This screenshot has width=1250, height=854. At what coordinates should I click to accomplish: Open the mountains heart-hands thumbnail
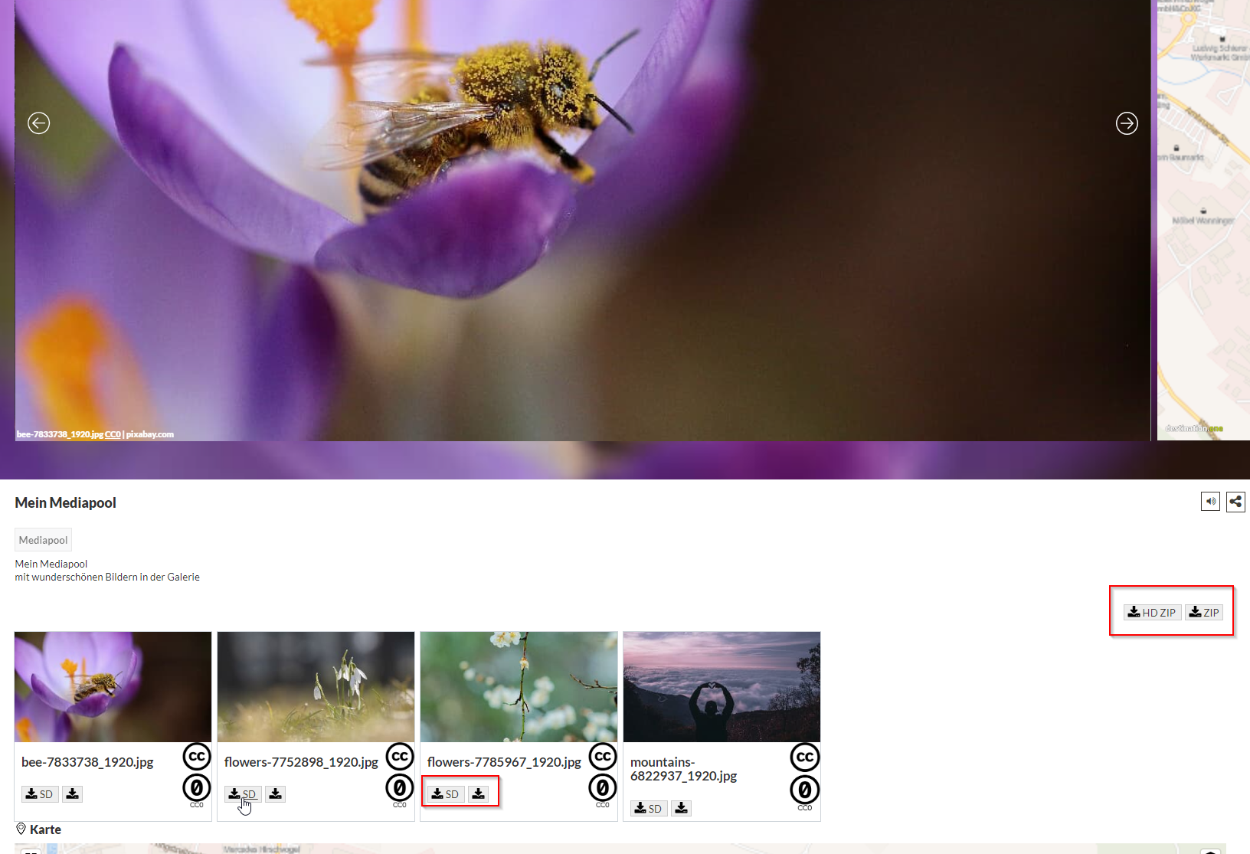coord(722,687)
